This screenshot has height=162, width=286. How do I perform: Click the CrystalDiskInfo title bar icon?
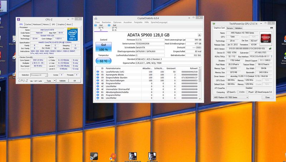96,18
